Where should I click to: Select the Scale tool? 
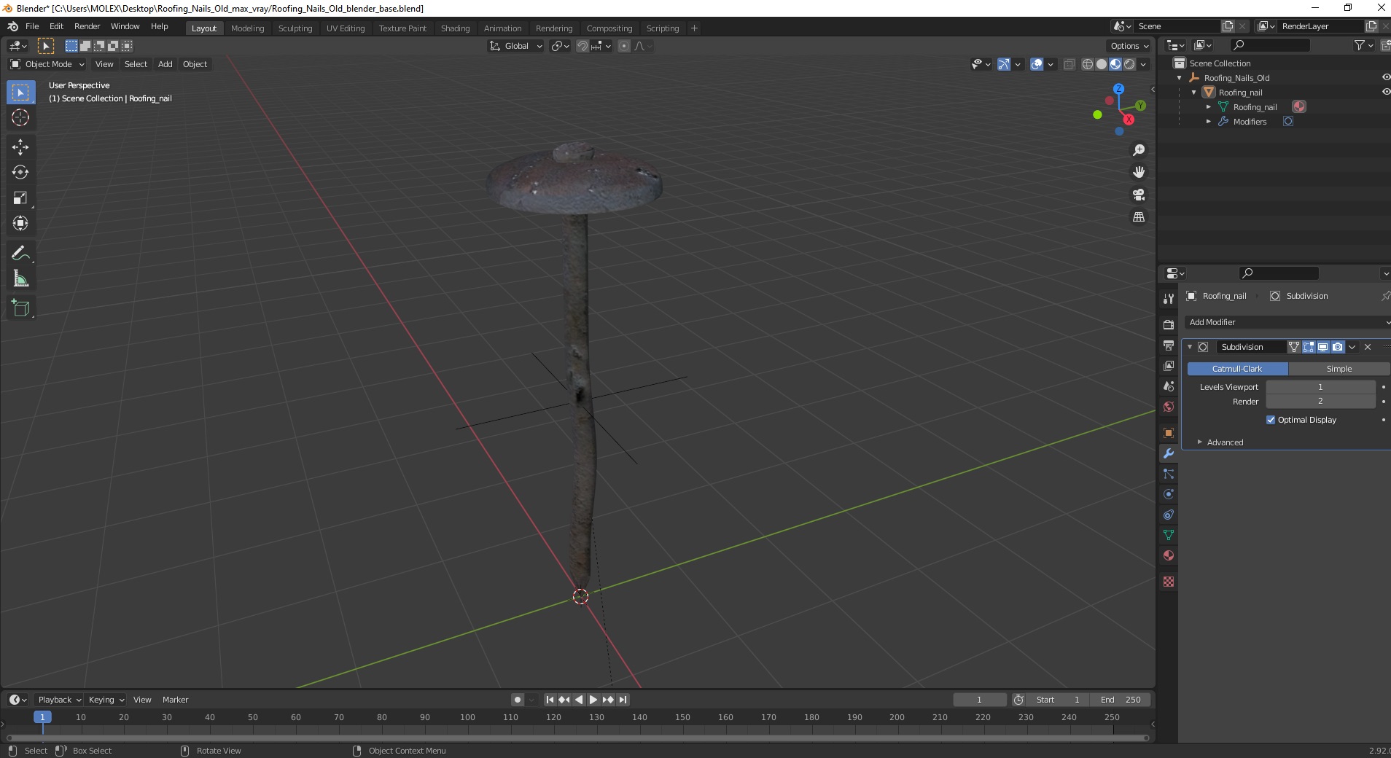20,198
